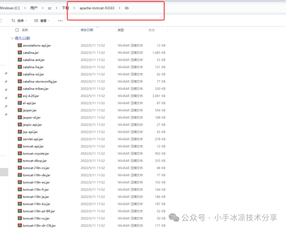Click the catalina-storeconfig.jar archive icon

point(20,81)
